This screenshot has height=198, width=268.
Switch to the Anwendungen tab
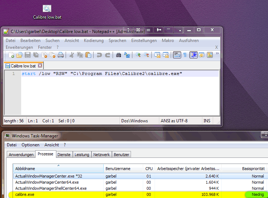pyautogui.click(x=21, y=155)
